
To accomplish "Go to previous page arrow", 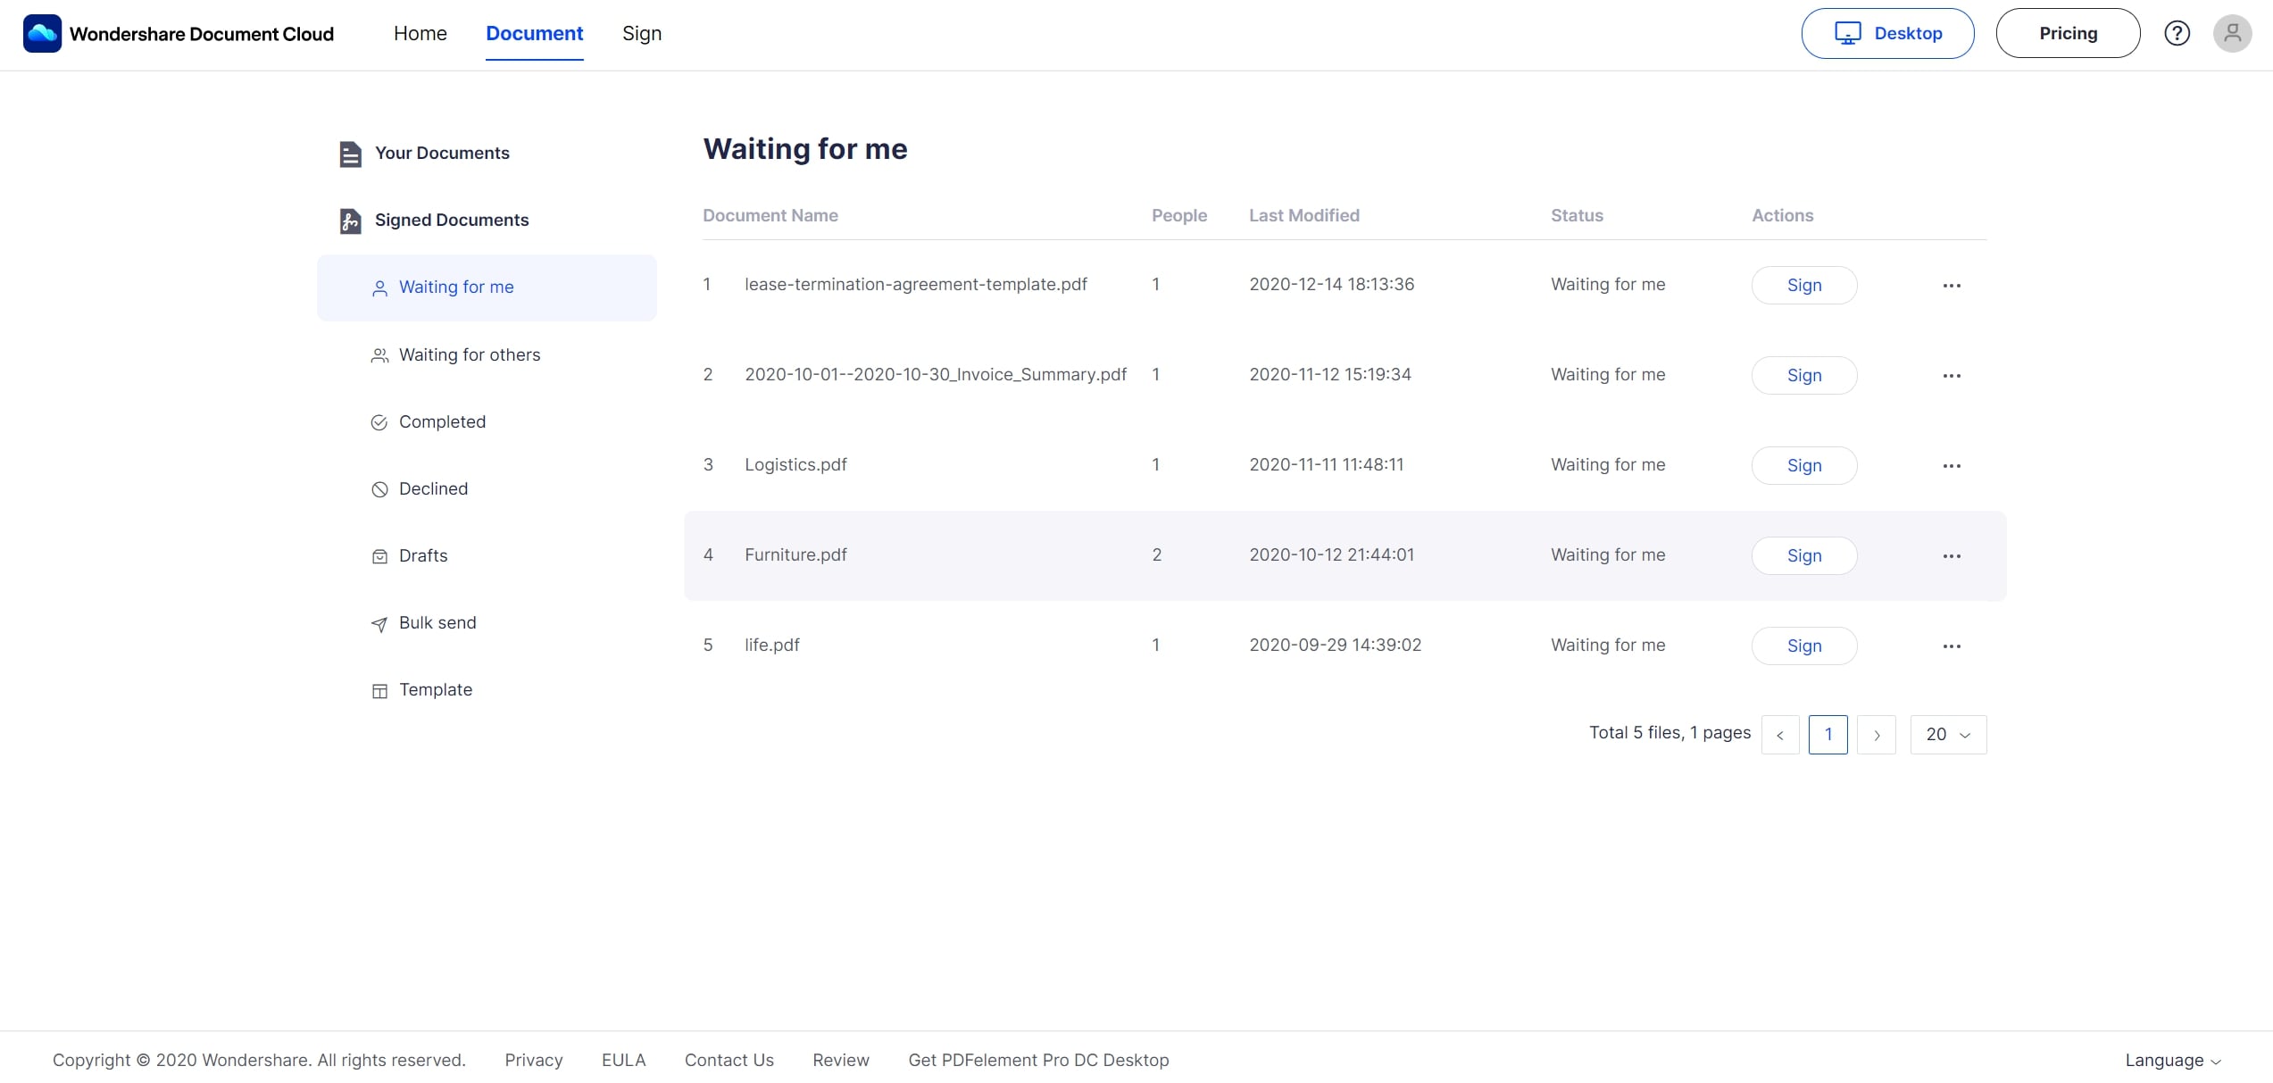I will point(1780,735).
